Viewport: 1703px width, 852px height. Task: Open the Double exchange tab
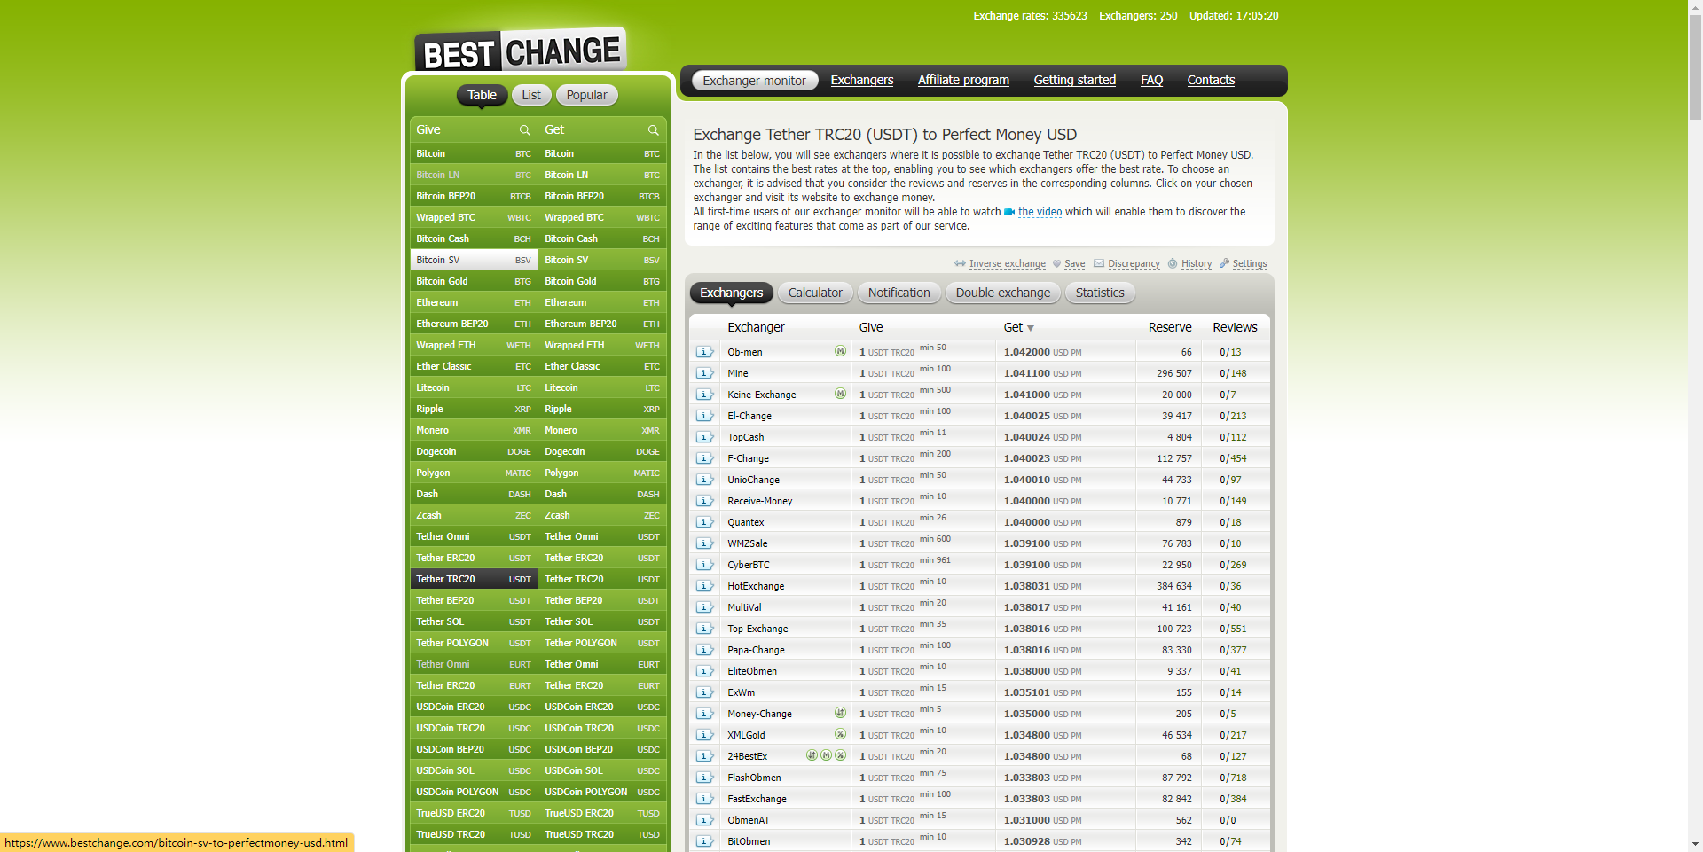[x=1002, y=293]
